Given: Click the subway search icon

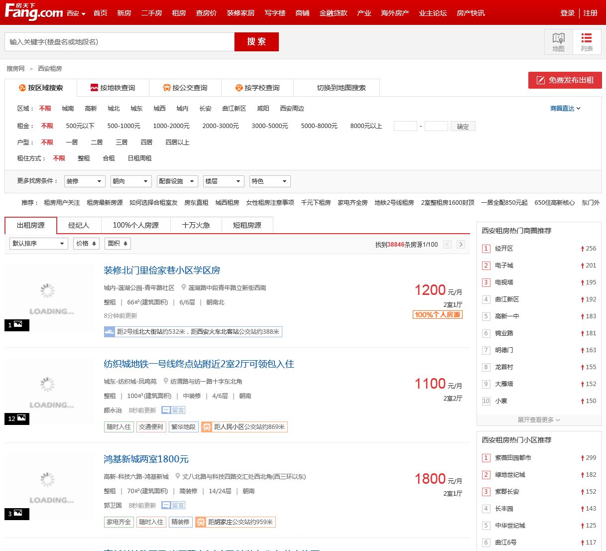Looking at the screenshot, I should click(x=94, y=88).
